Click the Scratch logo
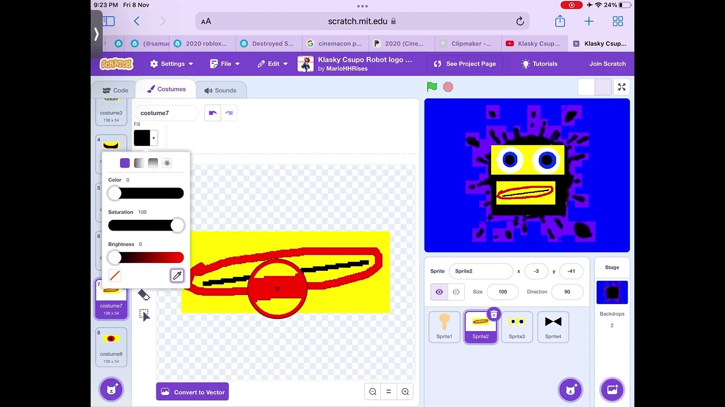 click(x=116, y=64)
